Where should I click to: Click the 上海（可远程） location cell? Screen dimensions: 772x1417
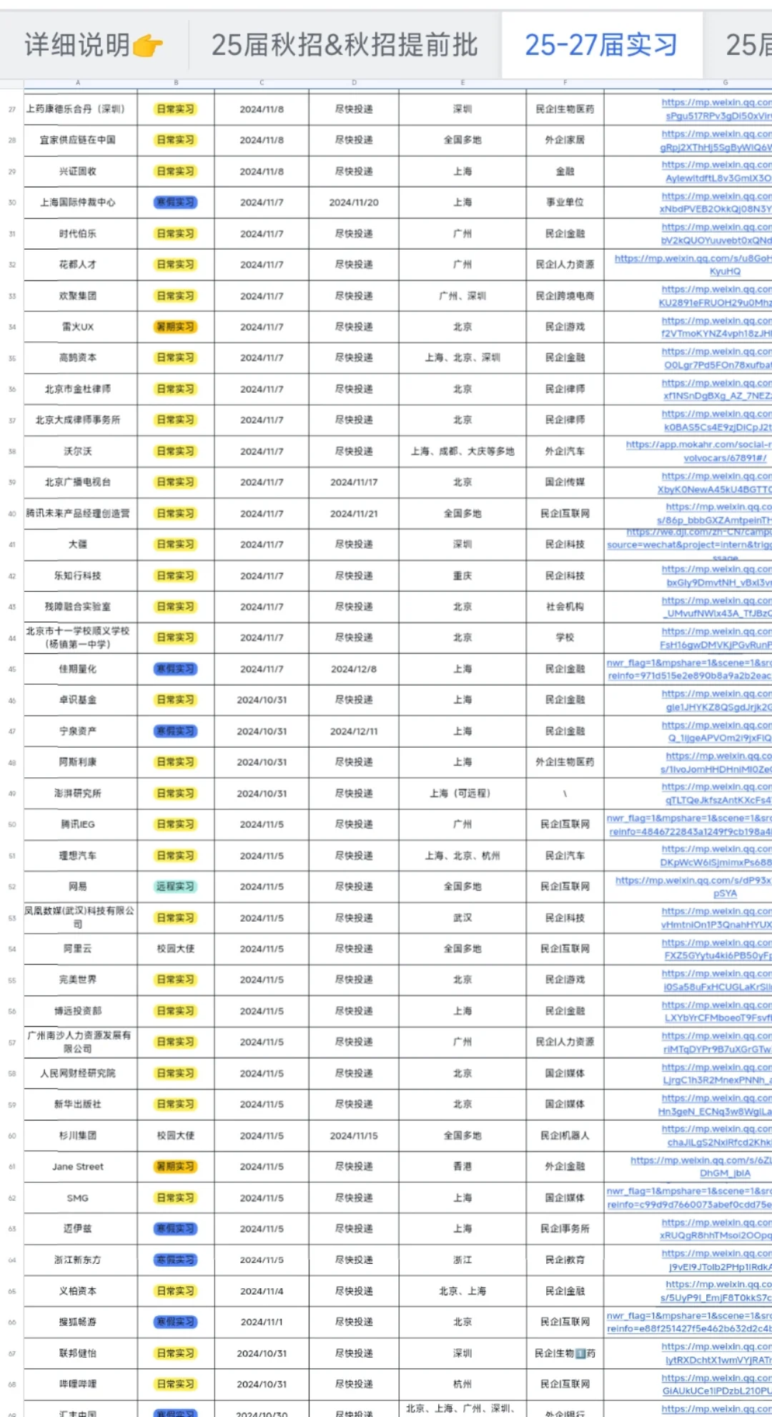[462, 794]
